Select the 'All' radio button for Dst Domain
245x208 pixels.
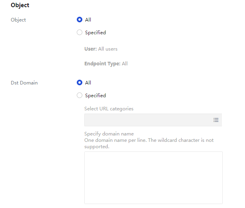point(80,82)
